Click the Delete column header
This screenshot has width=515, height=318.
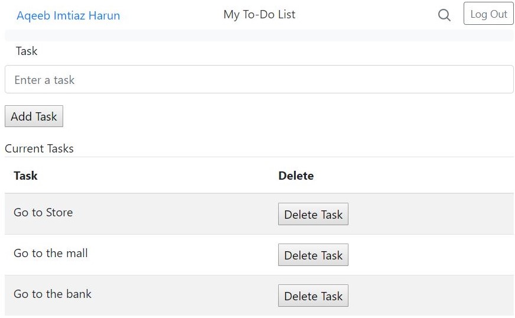pyautogui.click(x=296, y=176)
